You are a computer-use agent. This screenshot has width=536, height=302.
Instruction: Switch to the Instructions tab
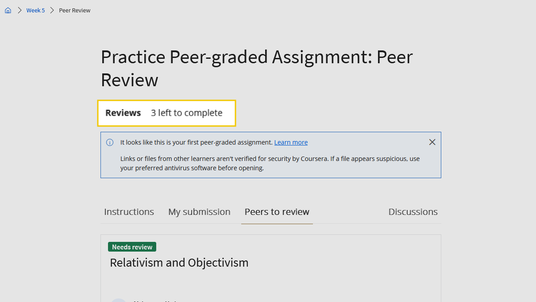(x=129, y=212)
